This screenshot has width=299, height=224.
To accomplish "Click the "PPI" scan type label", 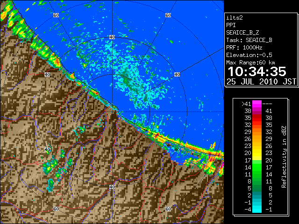I will pyautogui.click(x=231, y=25).
